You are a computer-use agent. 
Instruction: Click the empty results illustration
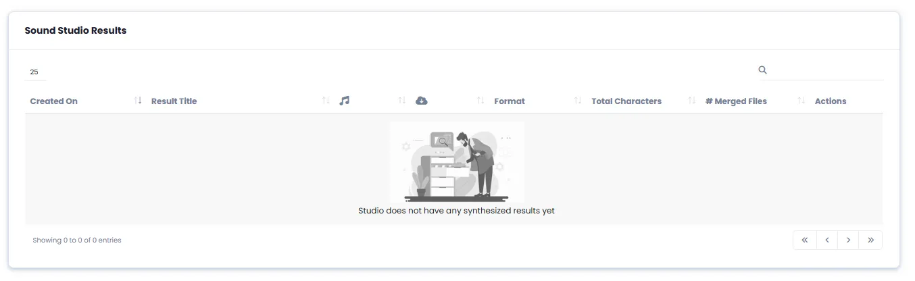point(457,162)
